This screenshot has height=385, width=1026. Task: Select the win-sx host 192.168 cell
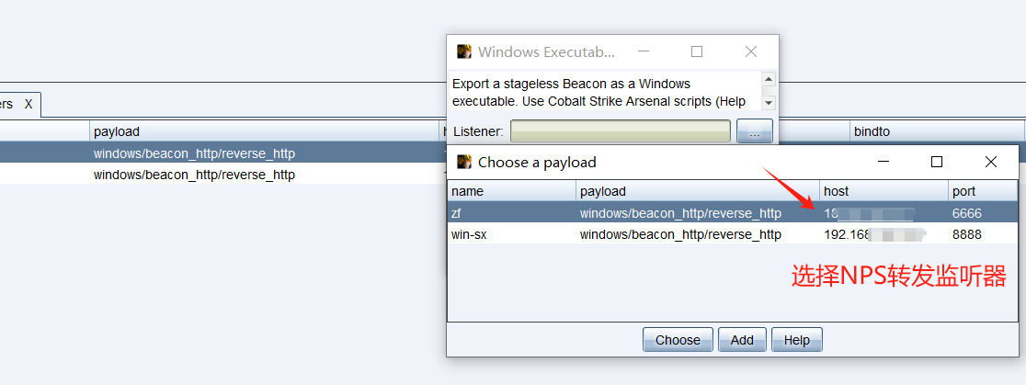tap(883, 234)
